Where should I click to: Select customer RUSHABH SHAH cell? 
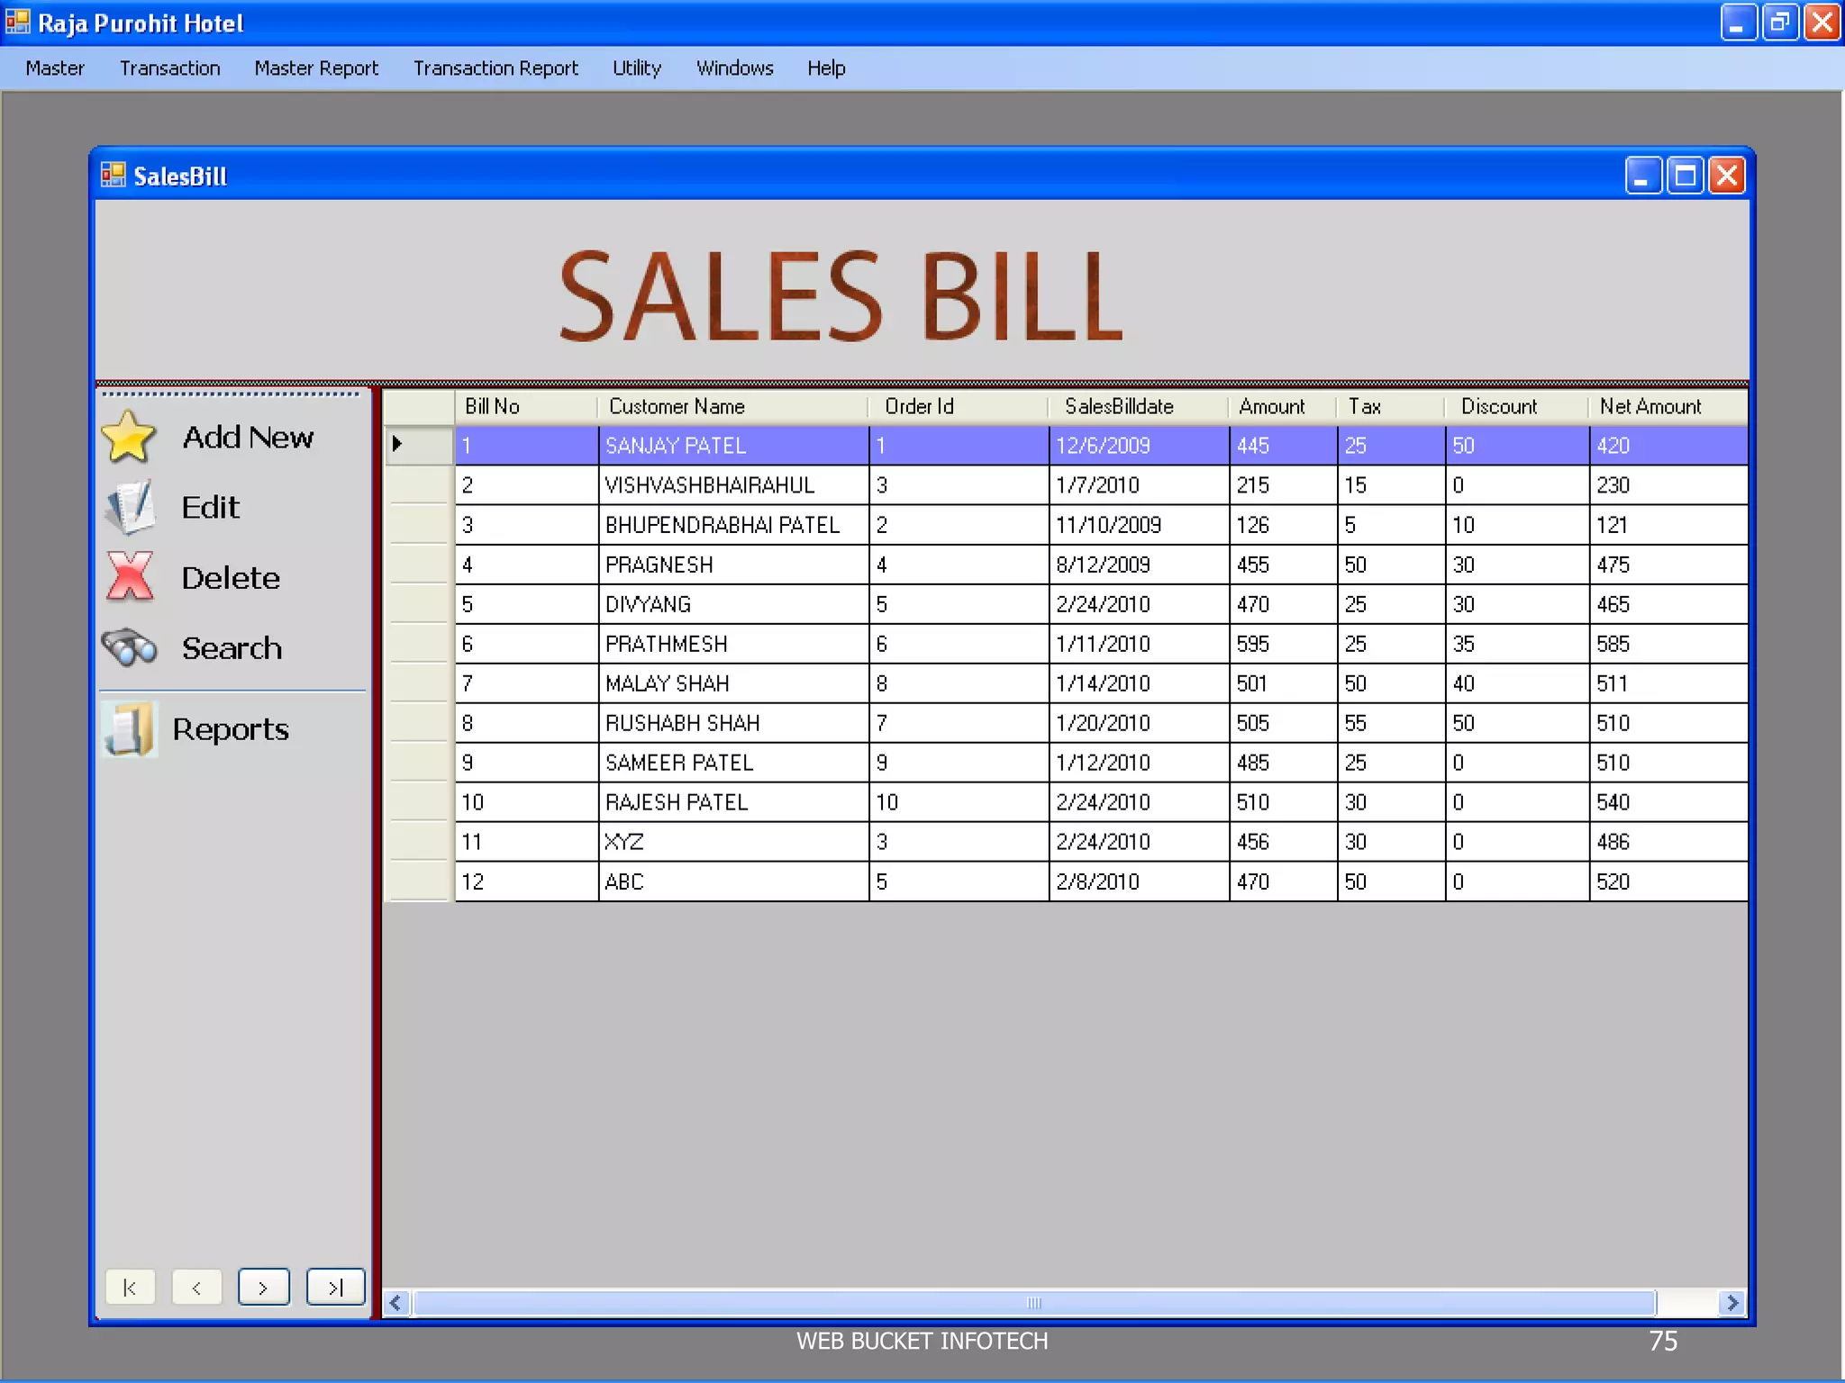[x=733, y=723]
